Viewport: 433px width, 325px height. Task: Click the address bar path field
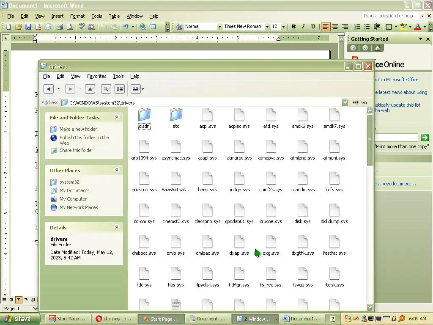(201, 102)
